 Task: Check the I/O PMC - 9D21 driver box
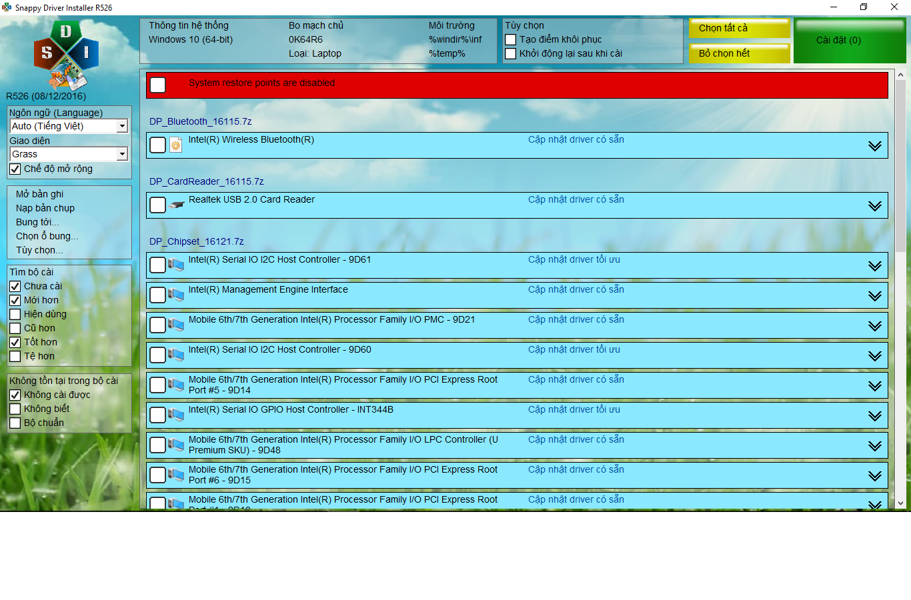tap(158, 325)
